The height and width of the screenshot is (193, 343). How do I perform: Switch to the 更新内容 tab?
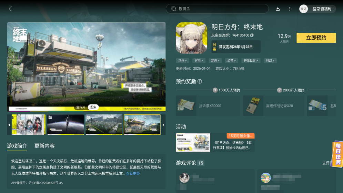point(44,146)
